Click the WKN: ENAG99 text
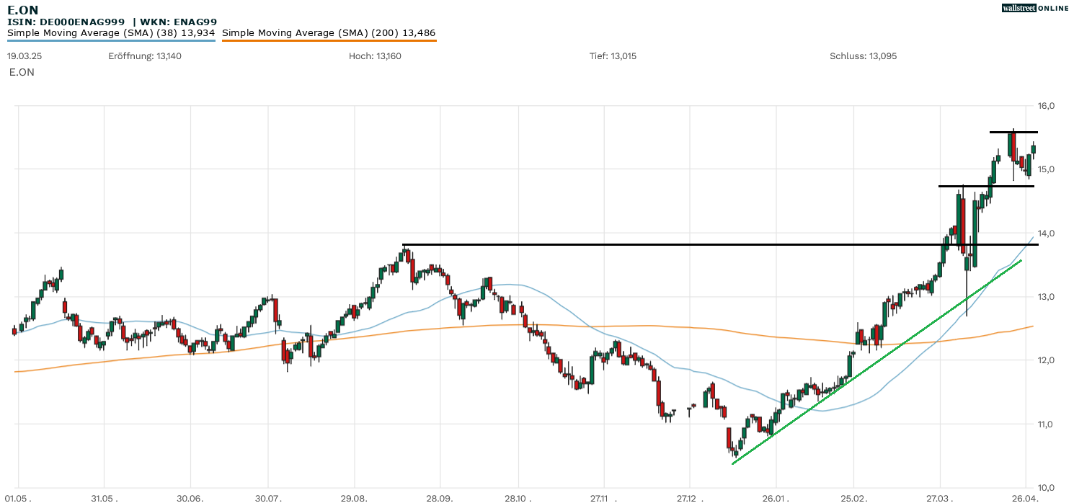The image size is (1074, 503). (179, 22)
